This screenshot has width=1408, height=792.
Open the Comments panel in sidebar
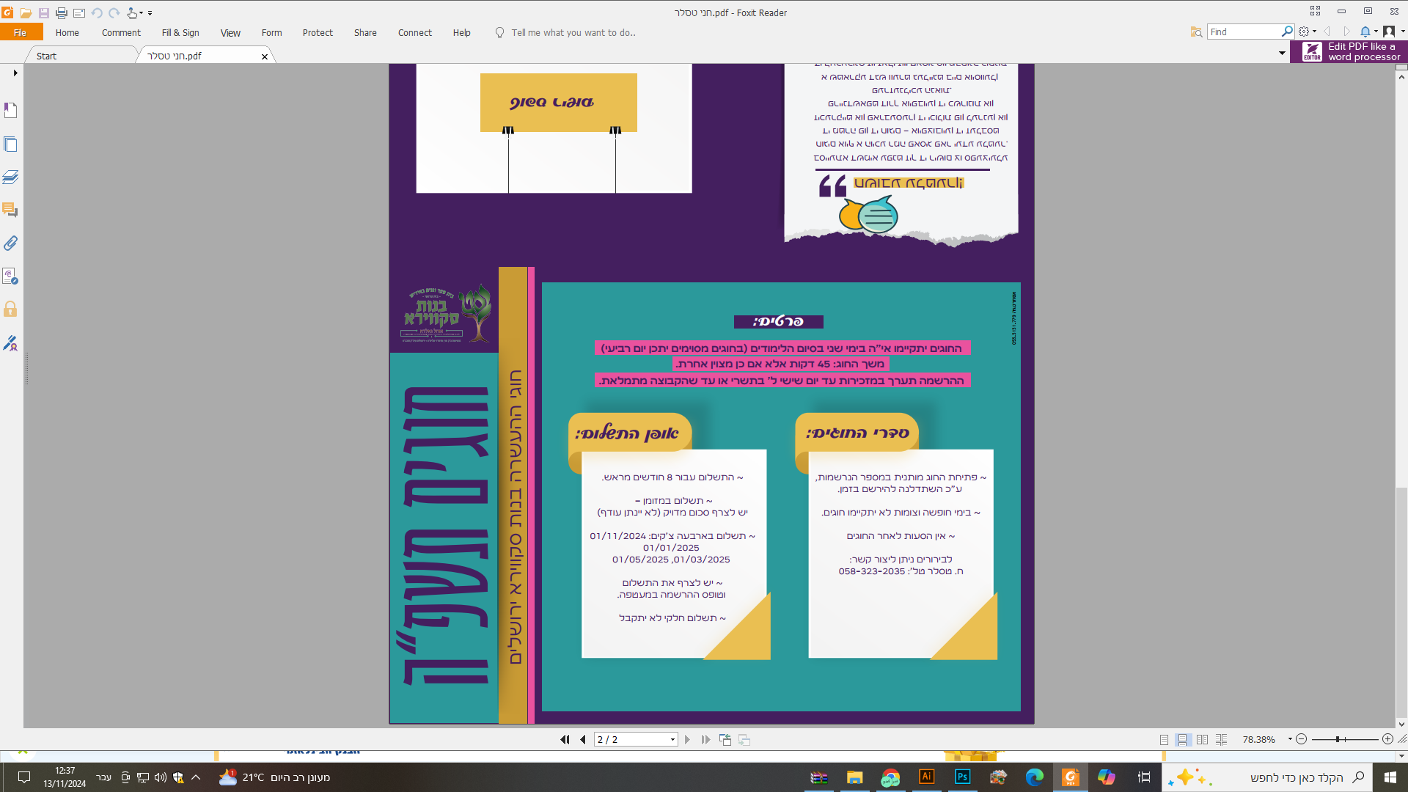[x=10, y=210]
